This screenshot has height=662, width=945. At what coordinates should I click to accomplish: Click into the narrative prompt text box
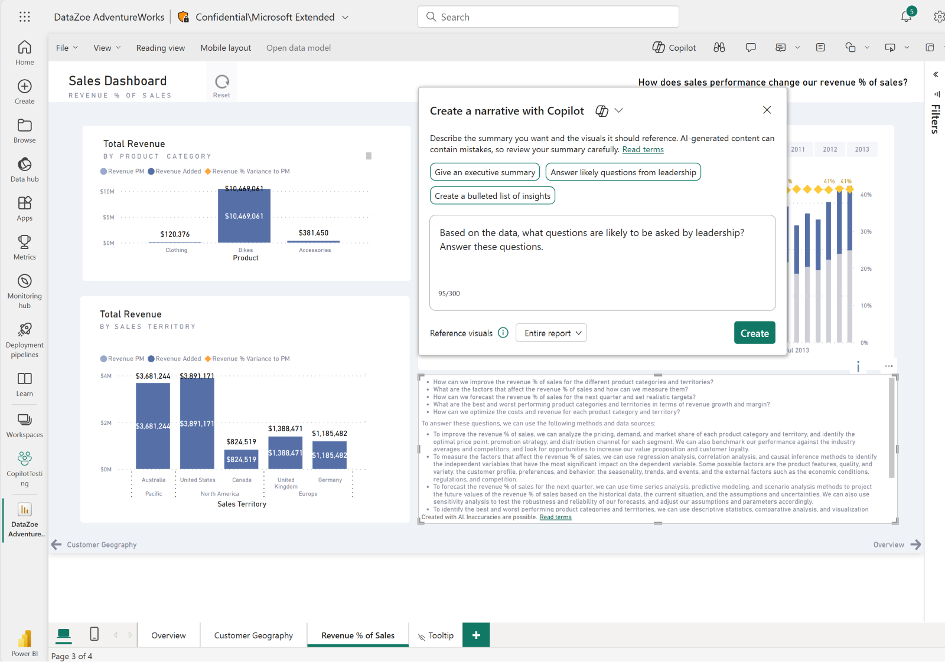(x=602, y=263)
